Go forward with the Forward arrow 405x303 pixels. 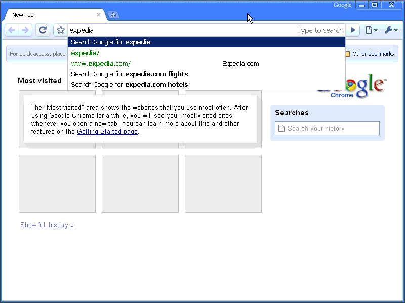[x=25, y=30]
